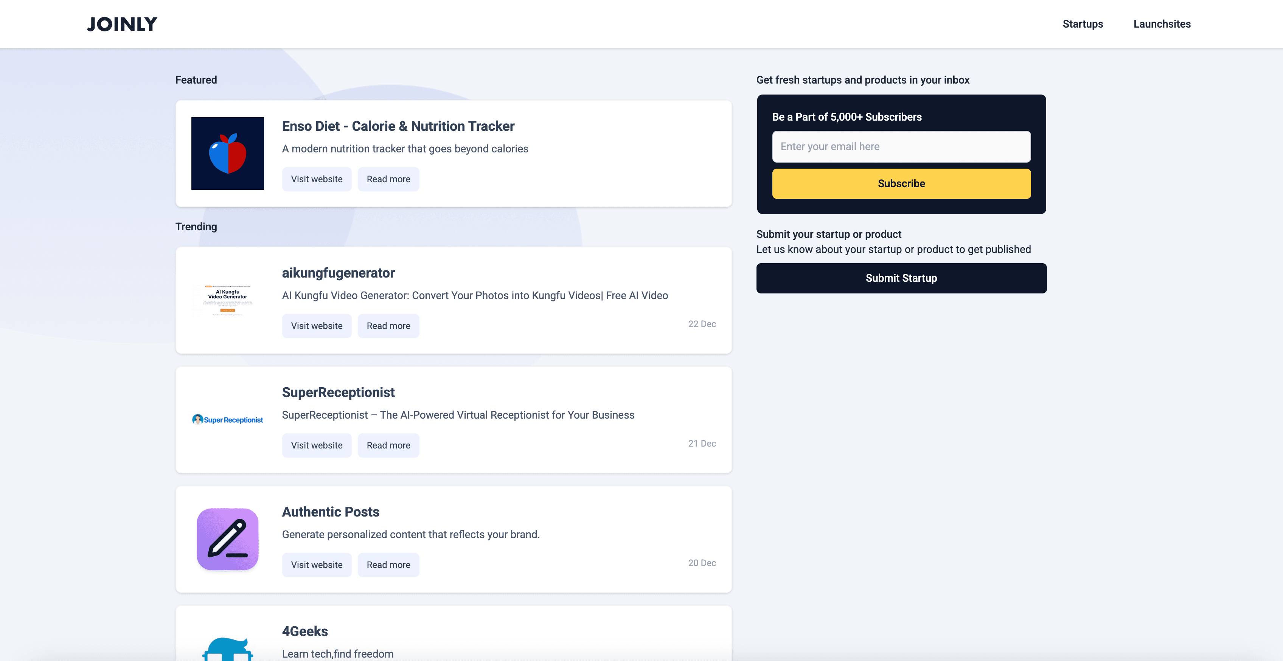The height and width of the screenshot is (661, 1283).
Task: Visit website for Enso Diet
Action: click(317, 179)
